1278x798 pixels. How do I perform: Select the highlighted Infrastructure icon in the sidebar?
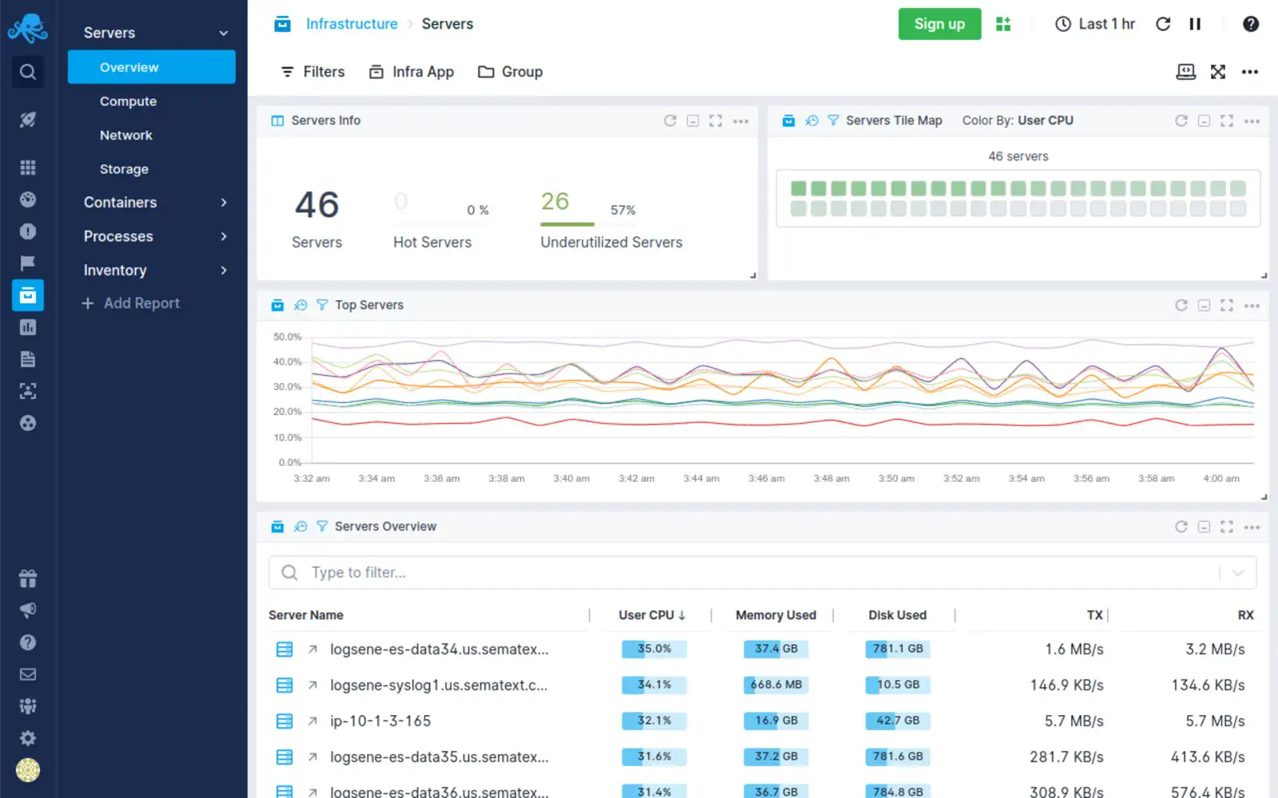28,294
